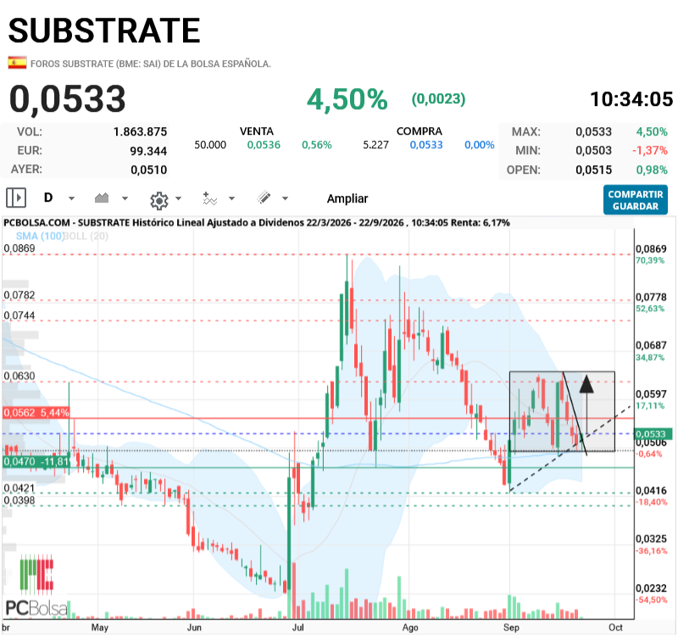Expand the settings gear dropdown arrow

click(x=178, y=198)
